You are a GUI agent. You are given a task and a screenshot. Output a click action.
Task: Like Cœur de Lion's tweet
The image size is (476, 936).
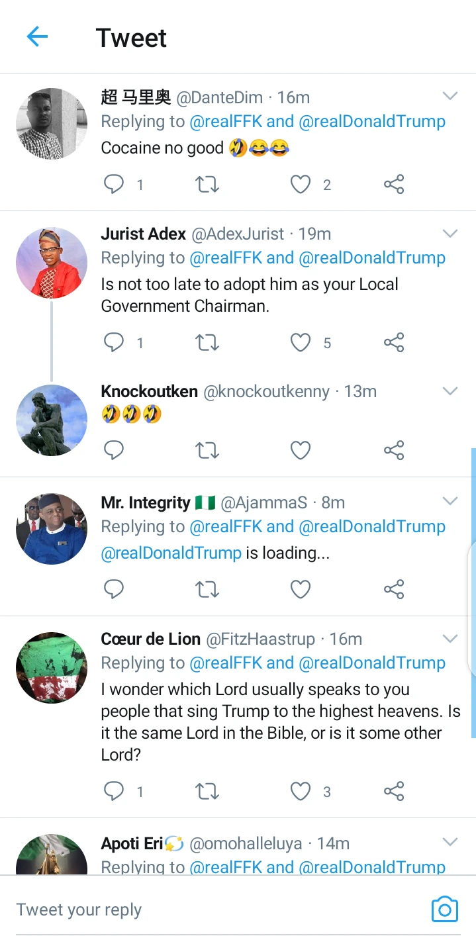coord(301,791)
